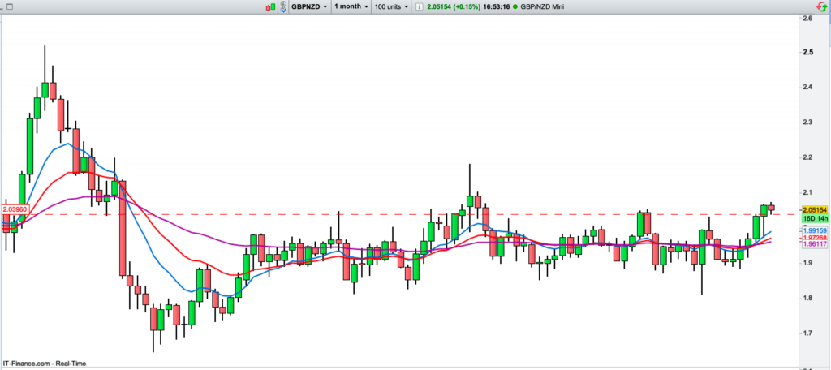Click the 2.3 price axis label
The image size is (831, 370).
tap(807, 122)
